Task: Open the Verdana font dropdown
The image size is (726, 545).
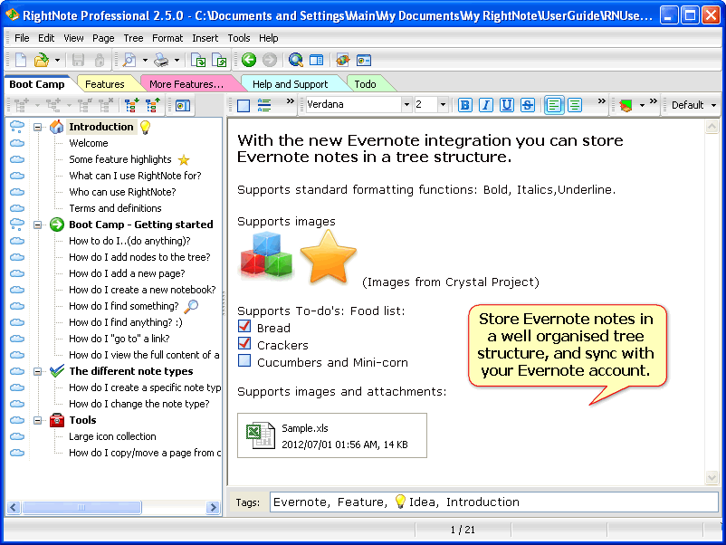Action: [x=406, y=105]
